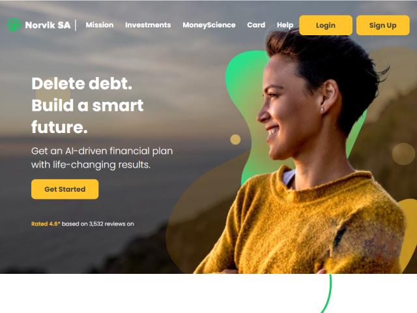The image size is (417, 313).
Task: Click the yellow Rated 4.6 text
Action: point(46,224)
